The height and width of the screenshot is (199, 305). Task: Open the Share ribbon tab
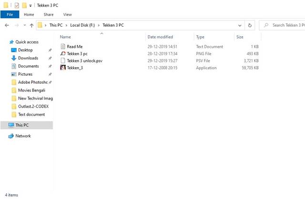pos(49,15)
